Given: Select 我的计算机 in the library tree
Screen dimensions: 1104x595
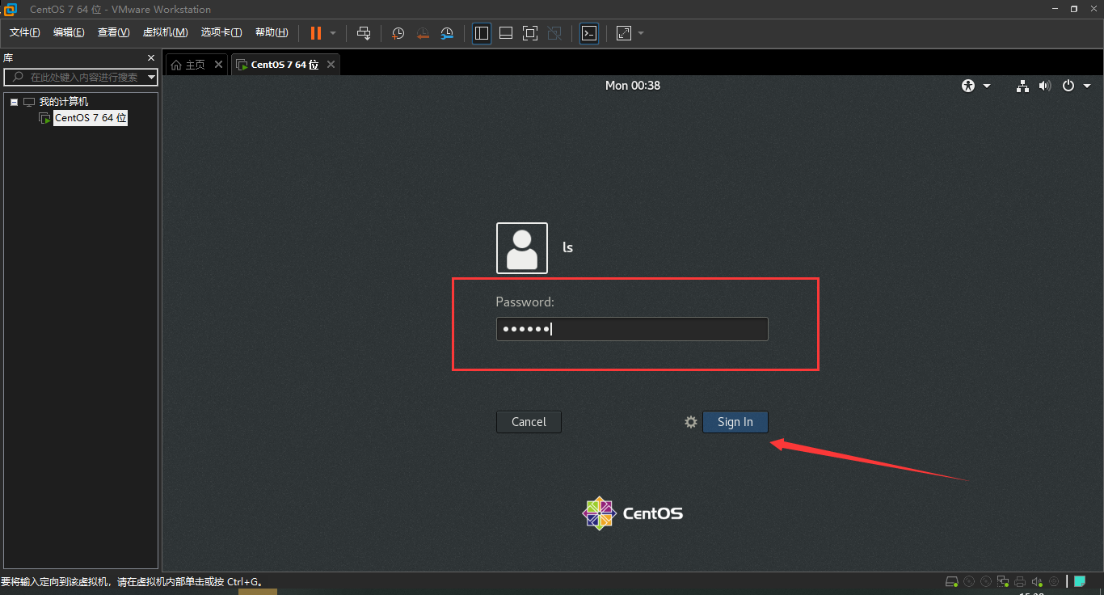Looking at the screenshot, I should point(64,102).
